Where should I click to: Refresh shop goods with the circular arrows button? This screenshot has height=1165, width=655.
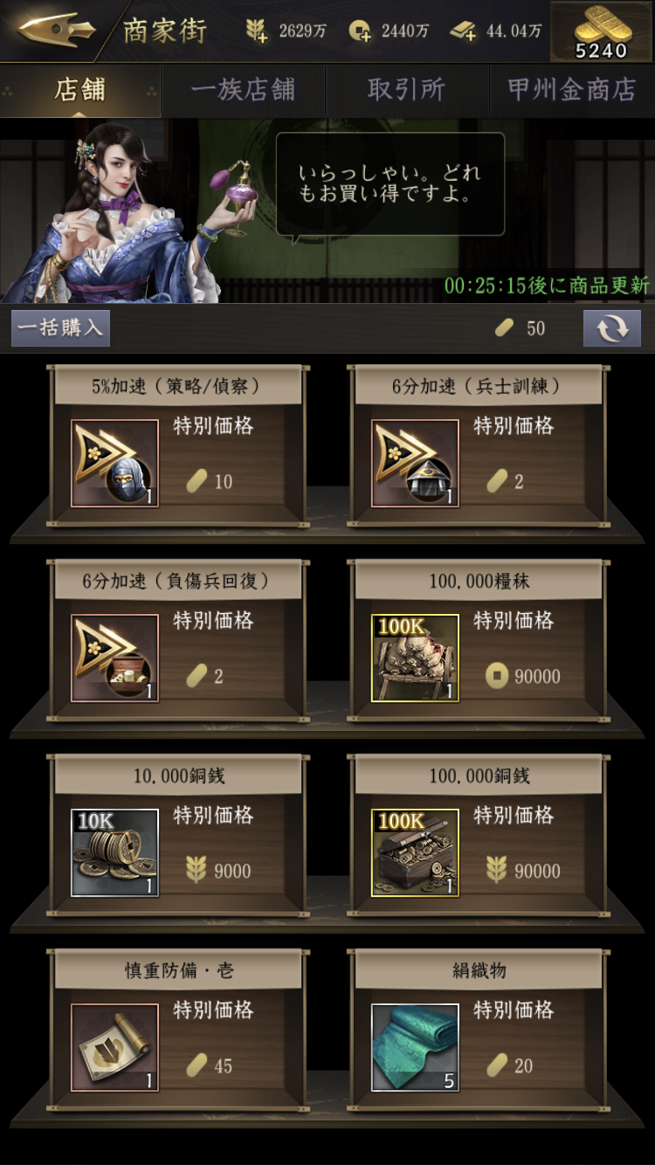coord(612,328)
